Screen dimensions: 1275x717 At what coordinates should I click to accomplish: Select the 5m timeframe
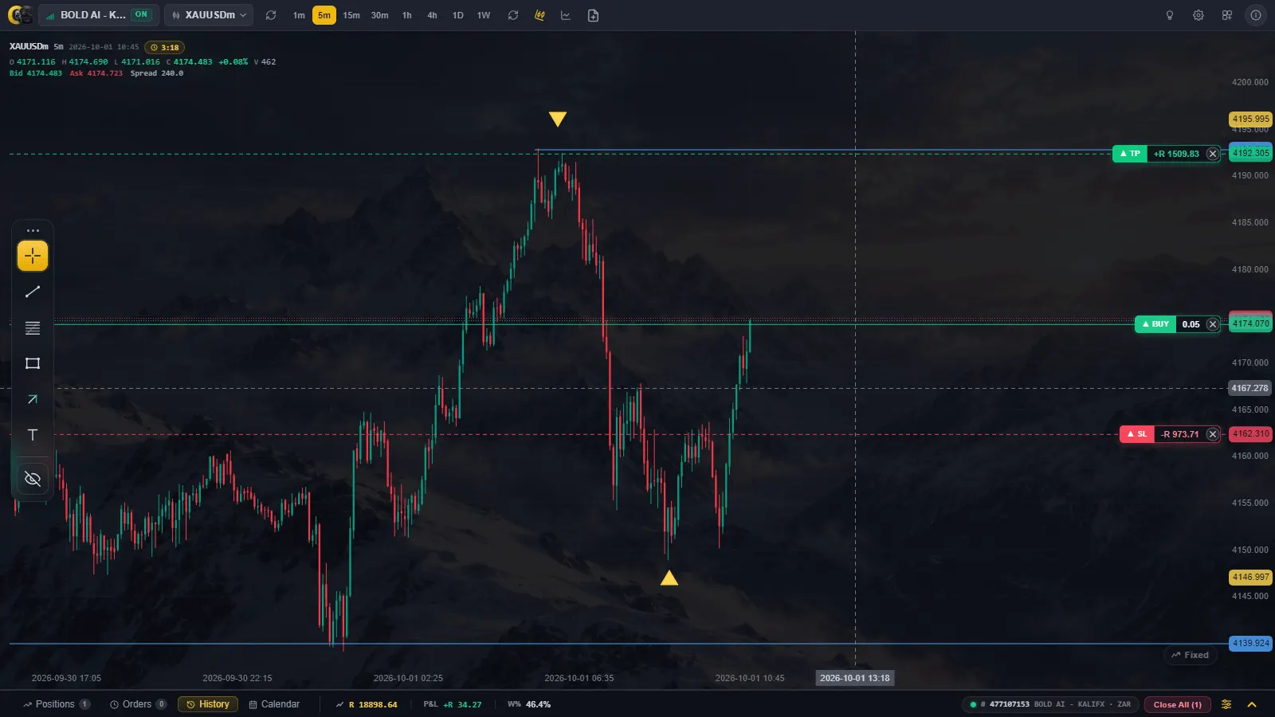tap(324, 15)
